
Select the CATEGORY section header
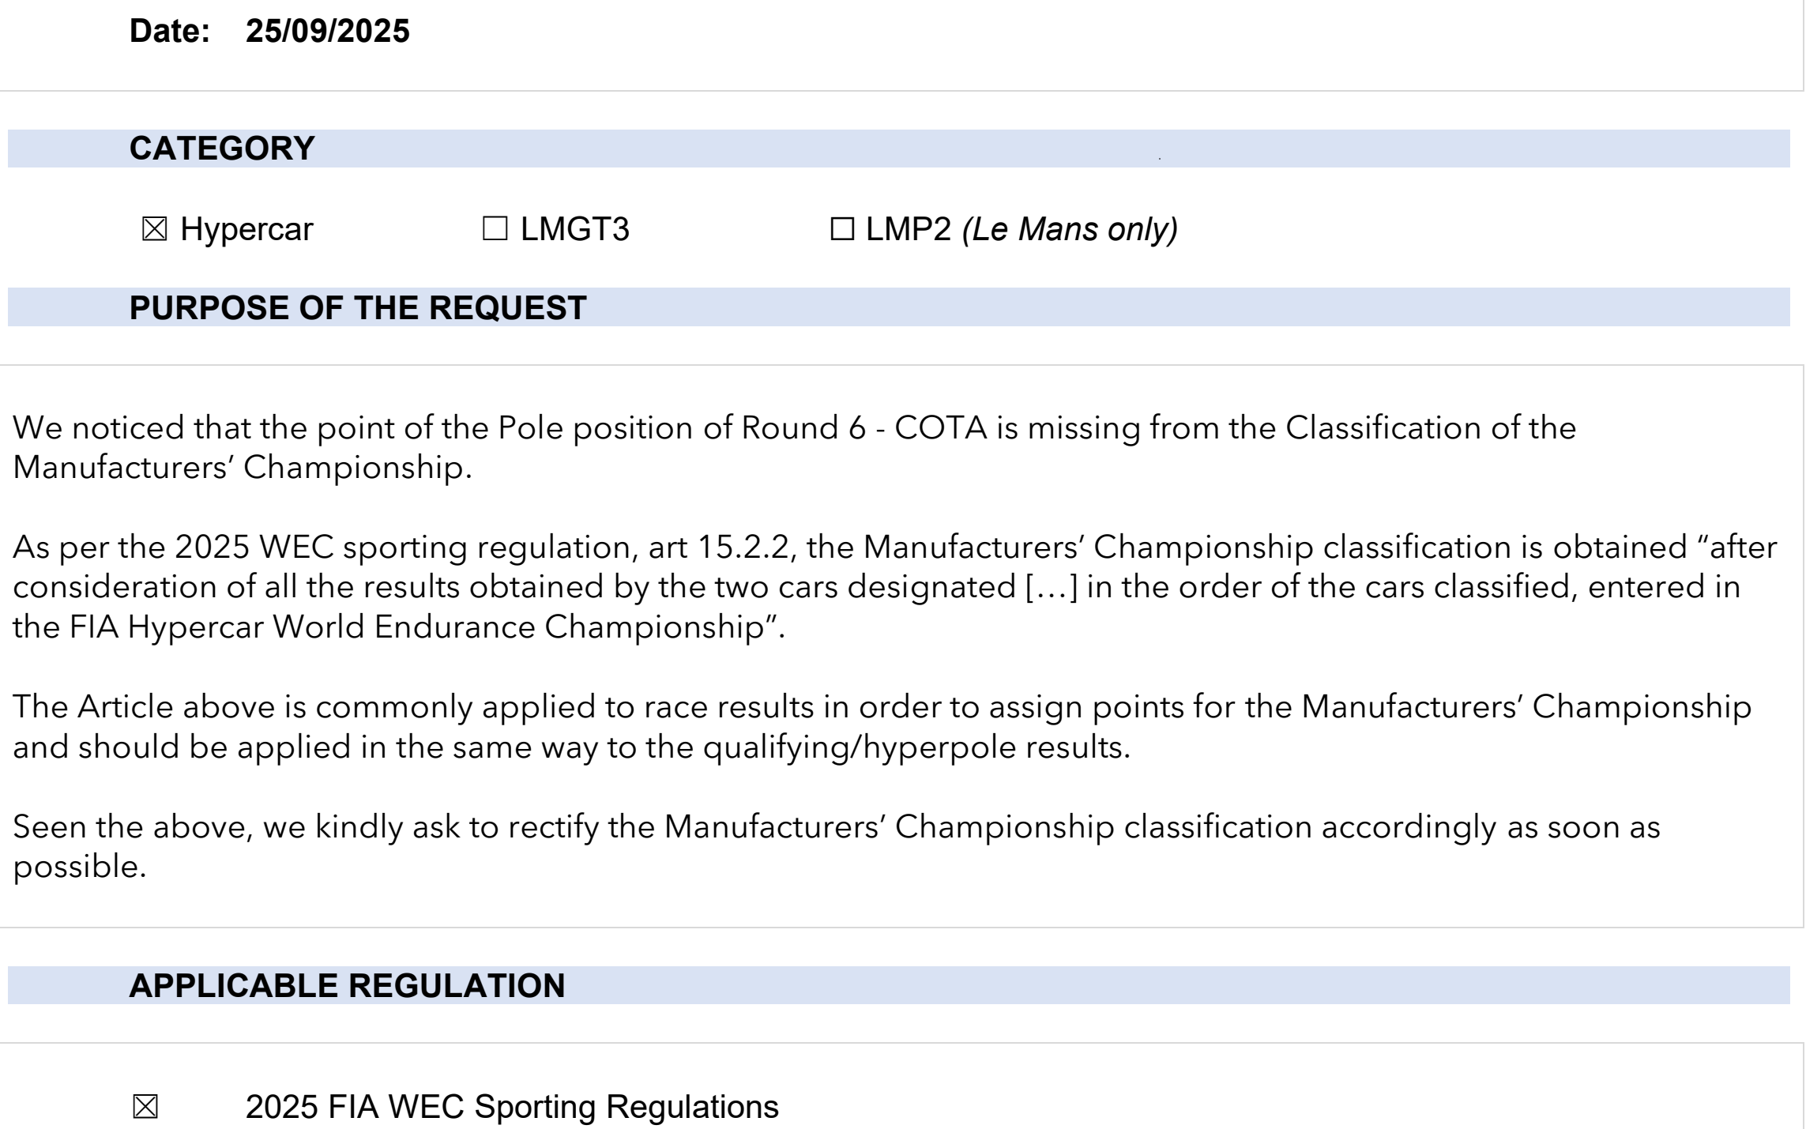[222, 149]
